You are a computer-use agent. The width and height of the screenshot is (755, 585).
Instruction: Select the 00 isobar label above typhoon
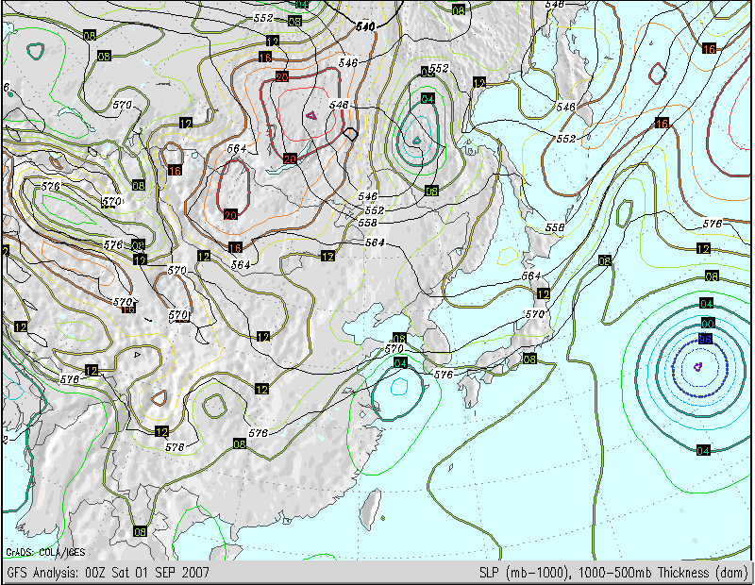[707, 323]
